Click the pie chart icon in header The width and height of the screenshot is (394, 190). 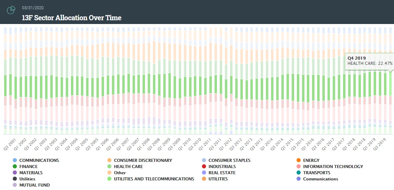point(11,10)
